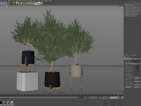Open the Tags menu in the Object Manager

[x=139, y=3]
